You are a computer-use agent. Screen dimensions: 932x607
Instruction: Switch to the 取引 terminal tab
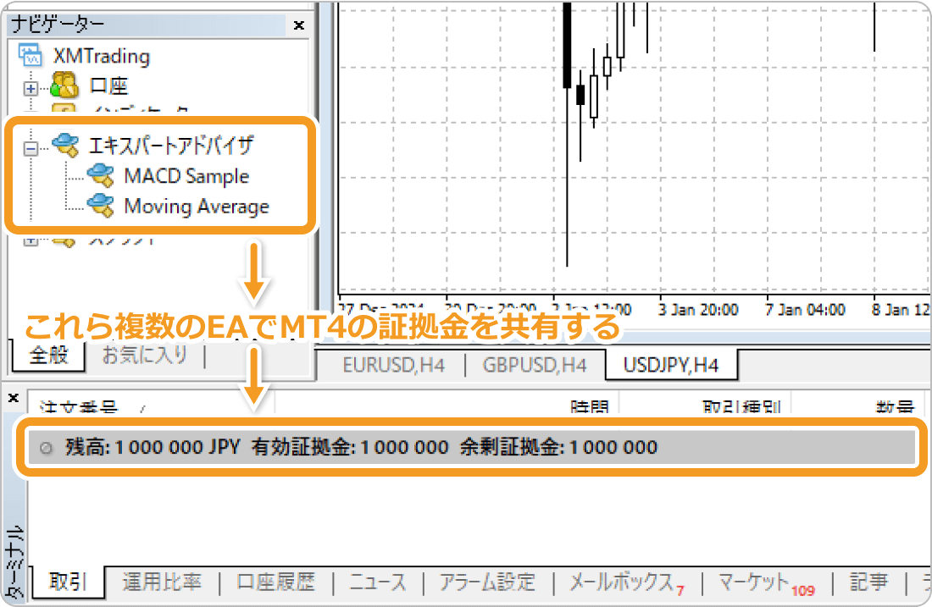click(x=68, y=582)
